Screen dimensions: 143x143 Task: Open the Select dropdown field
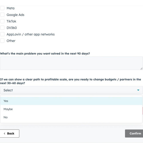click(x=71, y=90)
